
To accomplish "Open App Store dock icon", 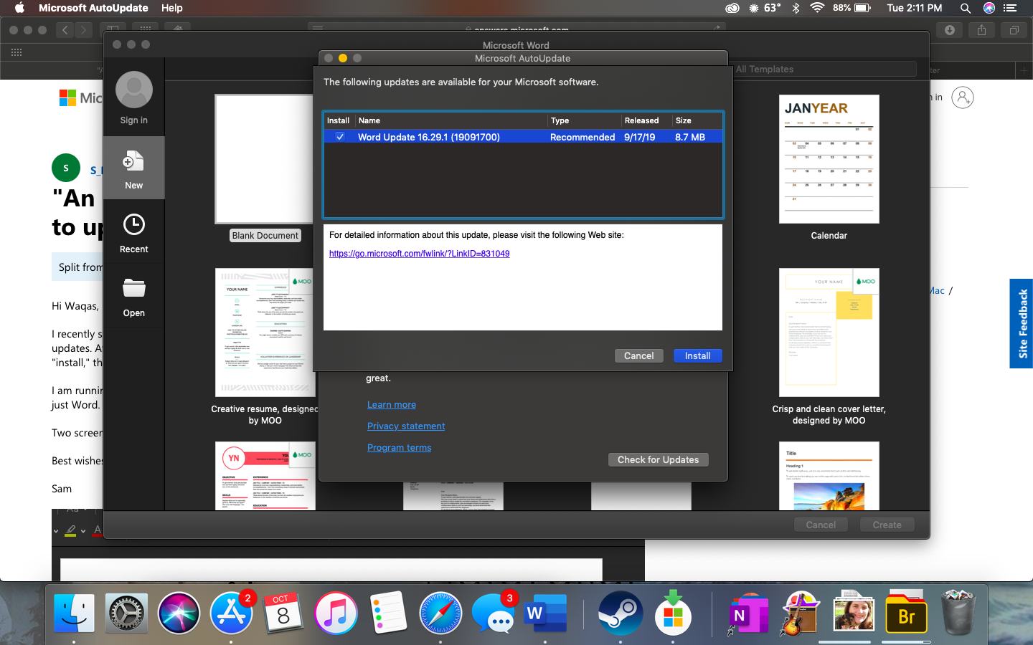I will coord(231,613).
